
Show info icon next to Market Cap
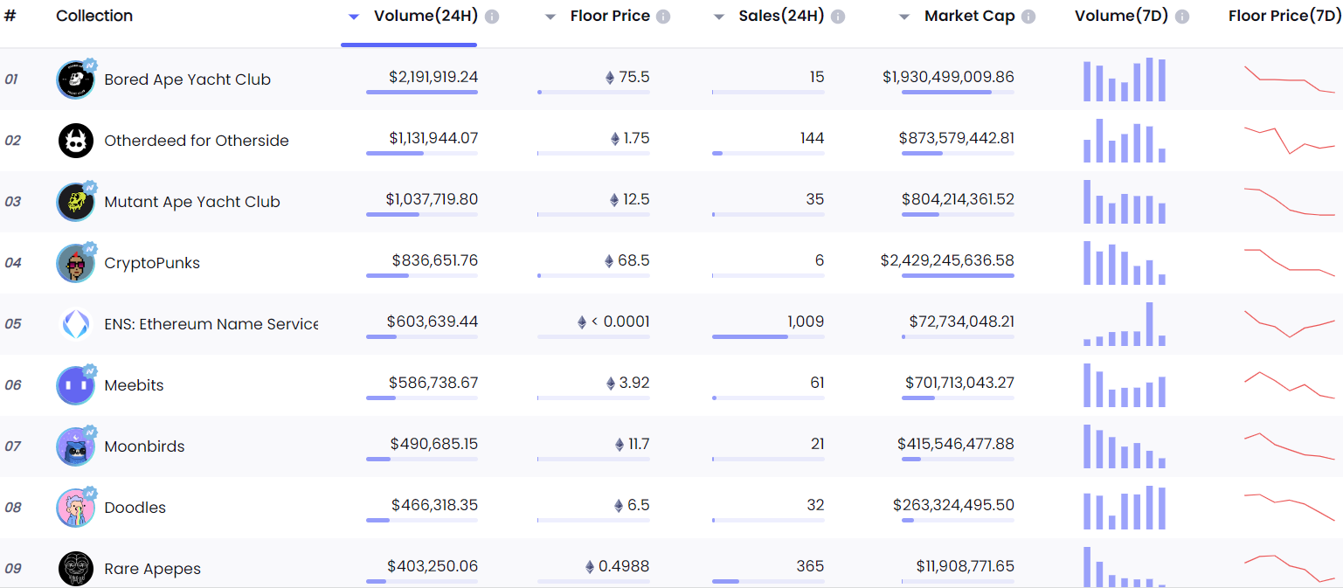coord(1028,17)
